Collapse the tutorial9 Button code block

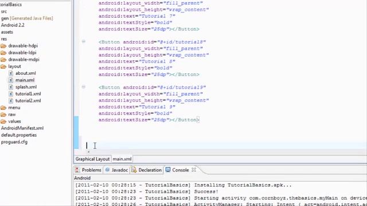click(x=84, y=87)
